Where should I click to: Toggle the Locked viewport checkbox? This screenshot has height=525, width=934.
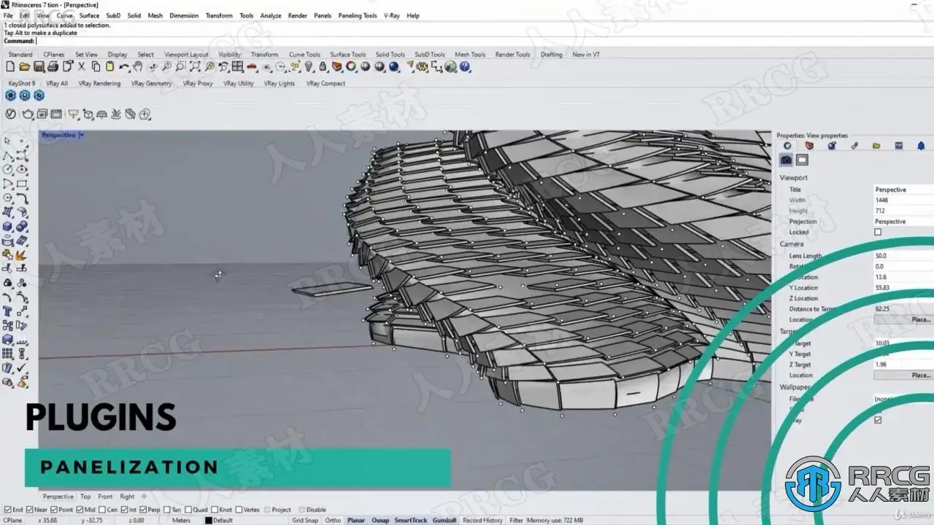point(878,232)
